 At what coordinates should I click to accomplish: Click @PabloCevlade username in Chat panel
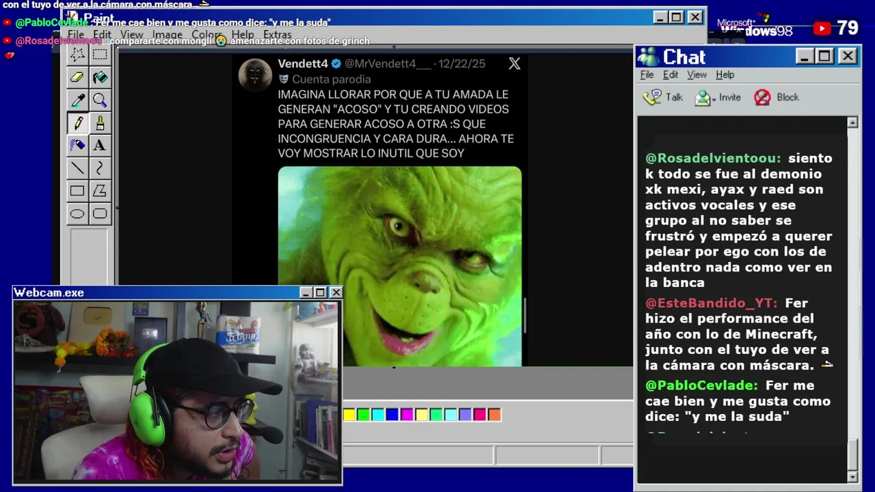[x=701, y=385]
